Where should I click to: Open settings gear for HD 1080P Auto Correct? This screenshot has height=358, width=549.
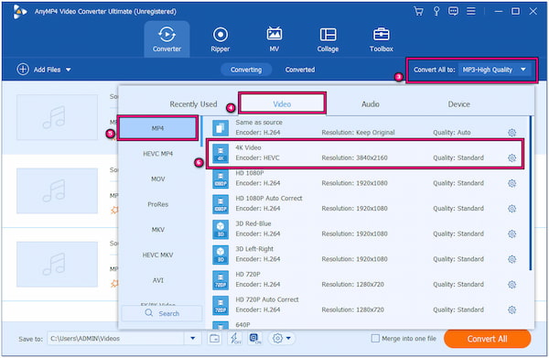511,209
